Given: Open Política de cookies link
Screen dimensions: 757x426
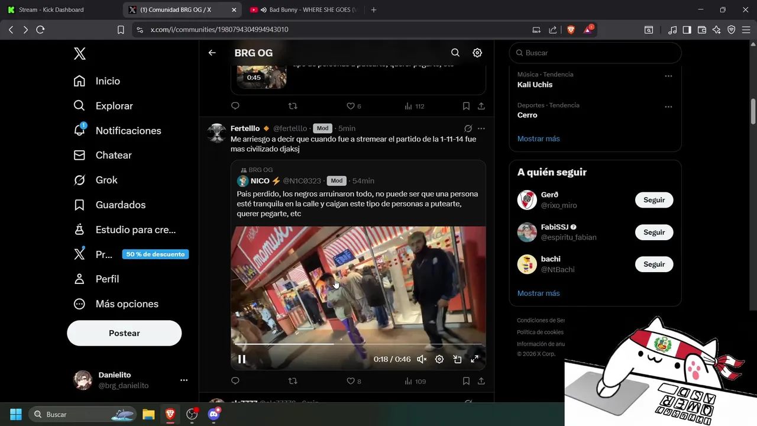Looking at the screenshot, I should [x=540, y=332].
